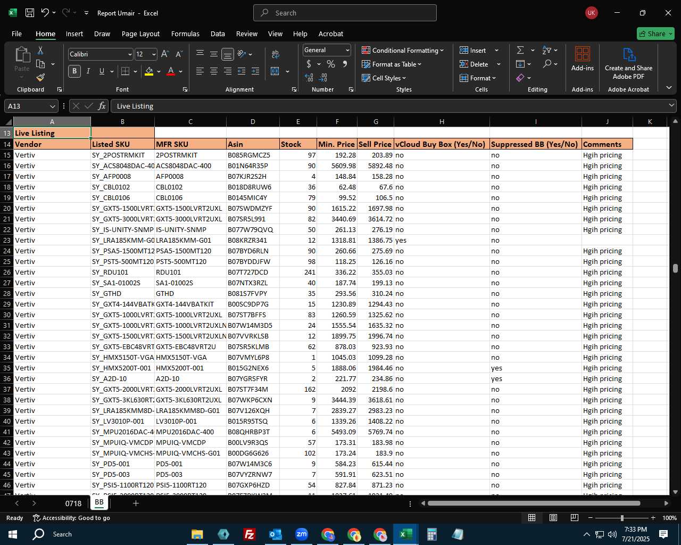Click the Copy icon in Clipboard group

point(40,64)
